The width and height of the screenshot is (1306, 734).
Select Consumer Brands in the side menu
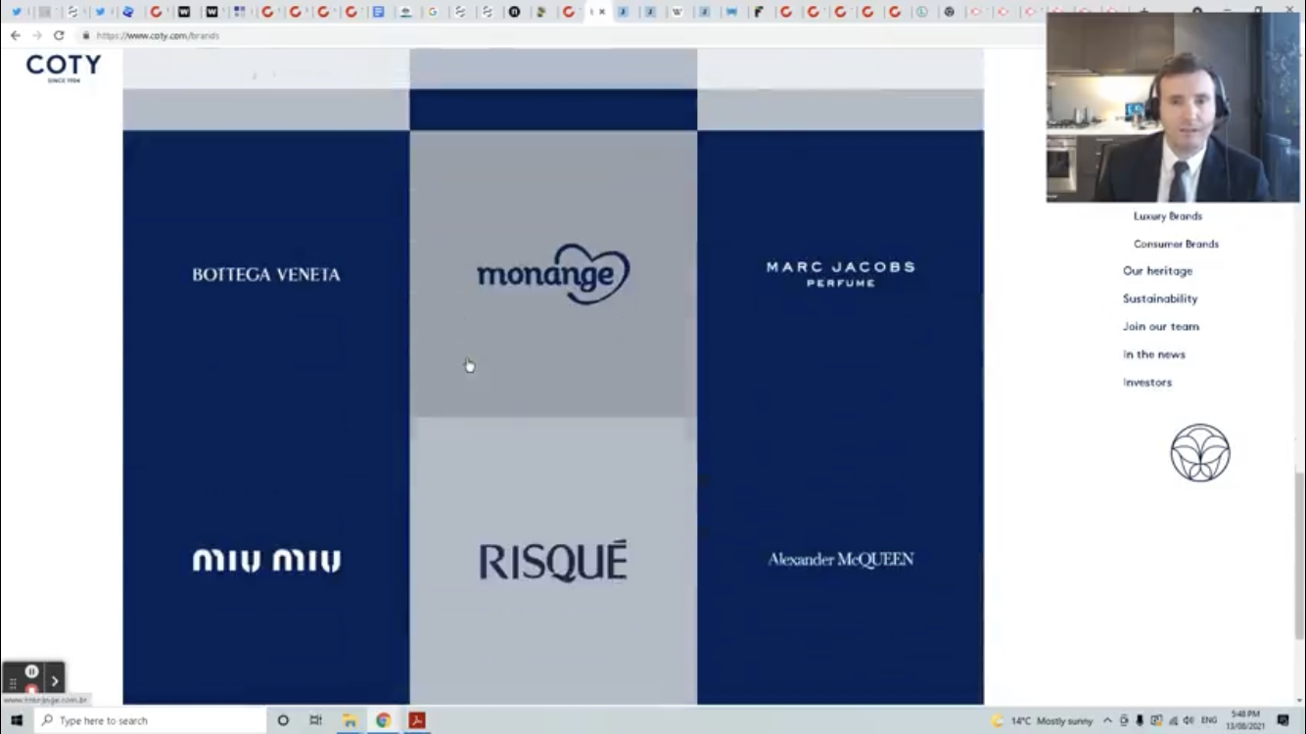tap(1176, 244)
